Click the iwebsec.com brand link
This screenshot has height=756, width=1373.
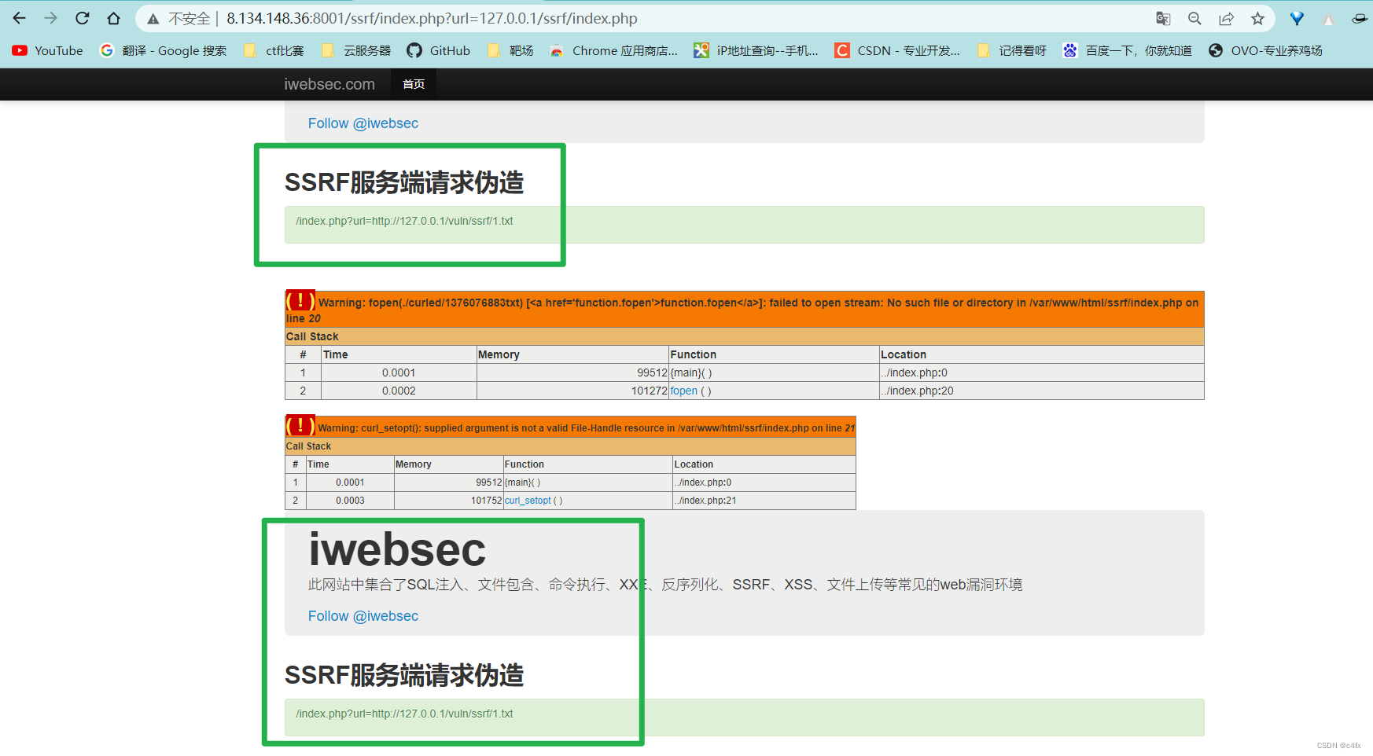coord(329,84)
